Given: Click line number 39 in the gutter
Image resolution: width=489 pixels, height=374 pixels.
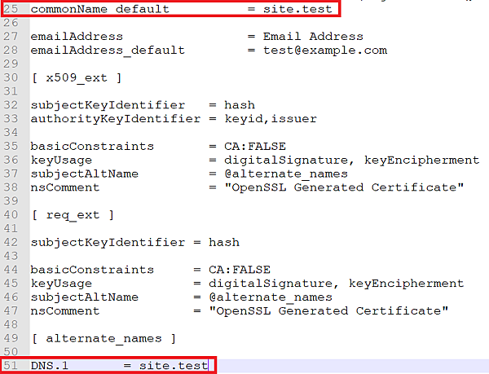Looking at the screenshot, I should [x=11, y=201].
